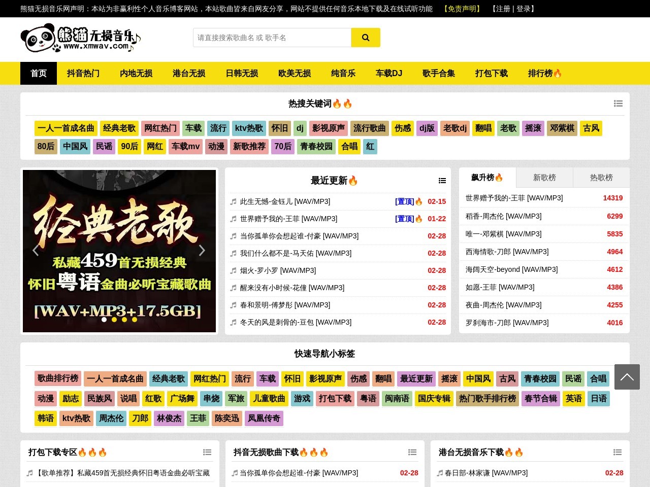
Task: Select hot keyword tag 一人一首成名曲 in 热搜关键词
Action: pyautogui.click(x=66, y=128)
